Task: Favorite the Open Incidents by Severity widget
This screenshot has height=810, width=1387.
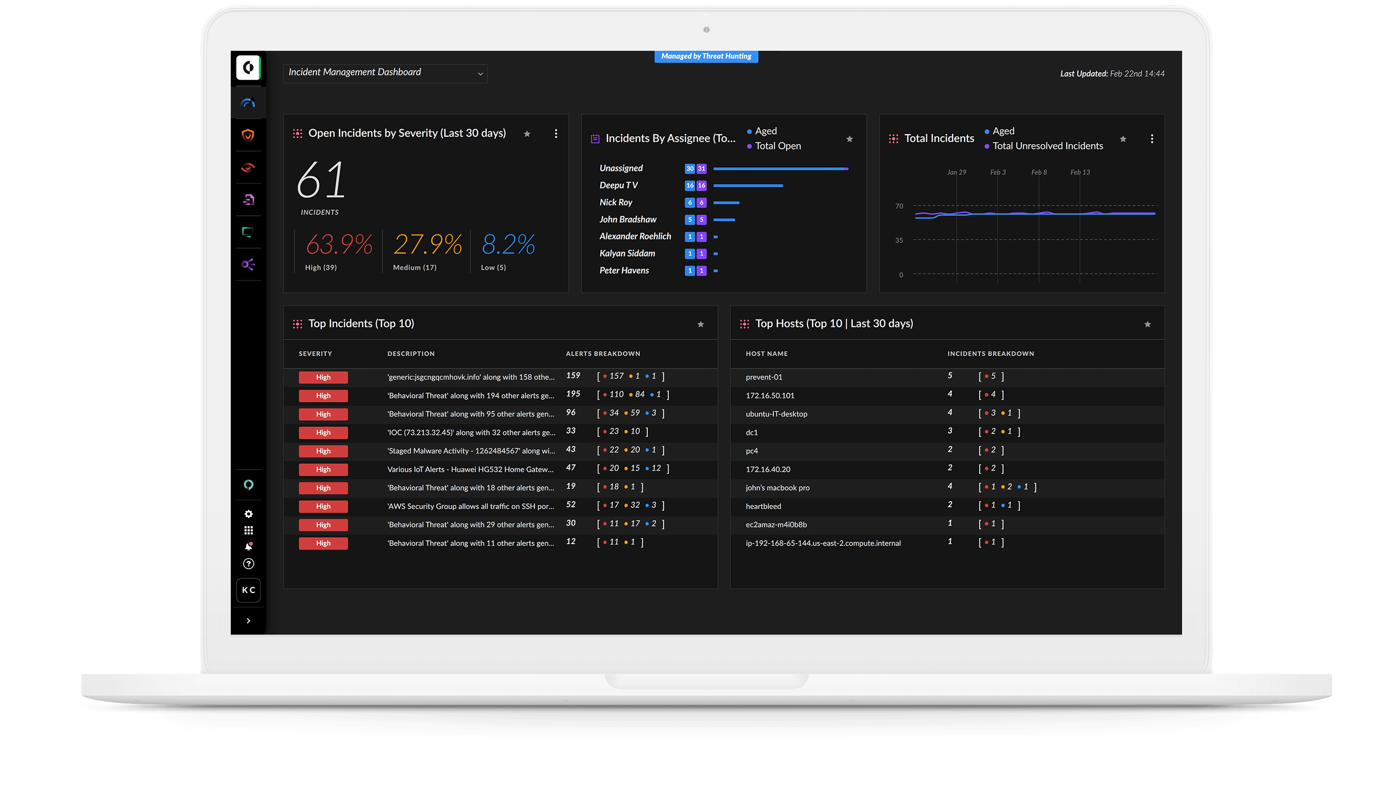Action: click(527, 134)
